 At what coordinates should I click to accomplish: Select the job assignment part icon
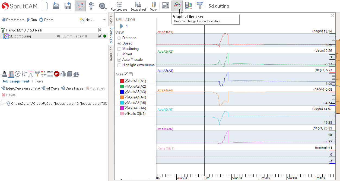click(11, 74)
